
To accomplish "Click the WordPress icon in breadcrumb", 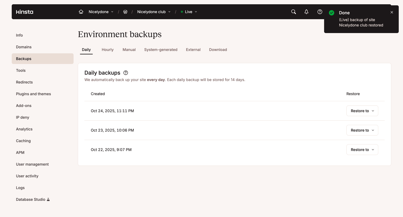I will pyautogui.click(x=125, y=12).
